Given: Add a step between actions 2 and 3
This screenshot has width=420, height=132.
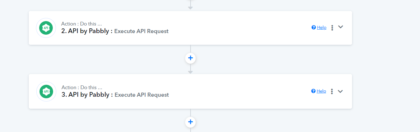Looking at the screenshot, I should pos(190,58).
